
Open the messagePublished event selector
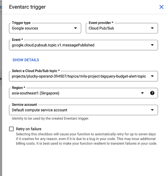[78, 45]
